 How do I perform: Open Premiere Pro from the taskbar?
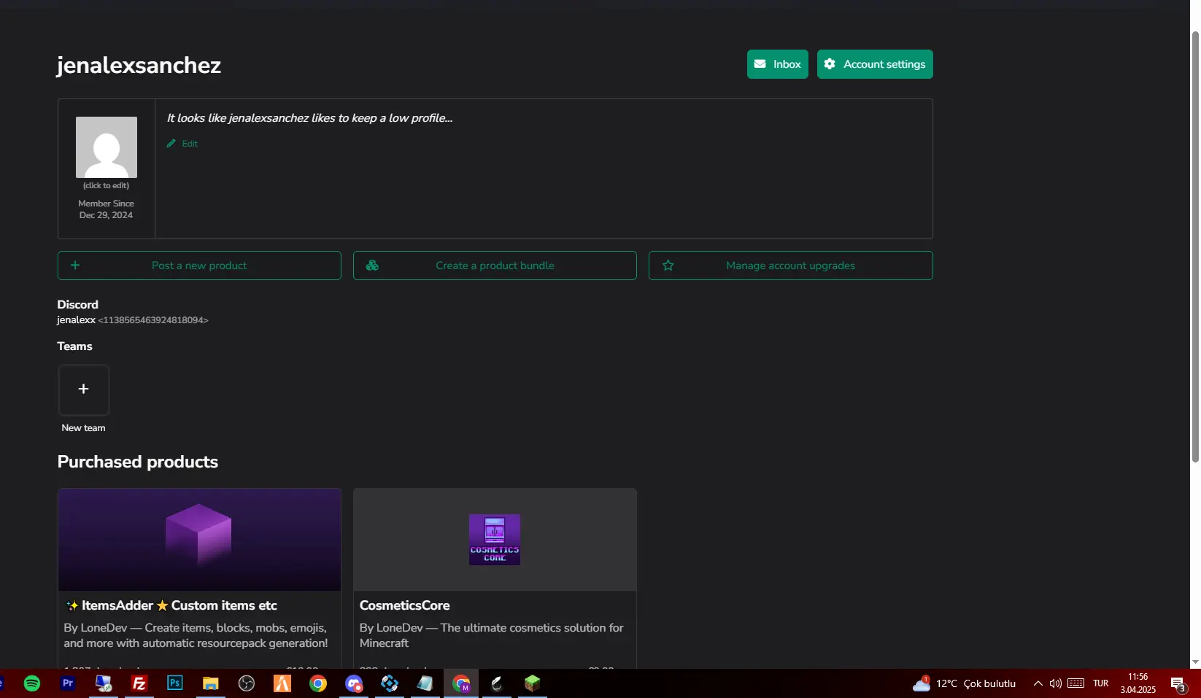tap(68, 683)
